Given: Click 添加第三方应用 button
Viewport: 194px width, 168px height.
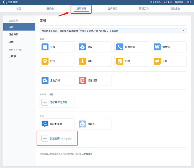Looking at the screenshot, I should (x=58, y=102).
